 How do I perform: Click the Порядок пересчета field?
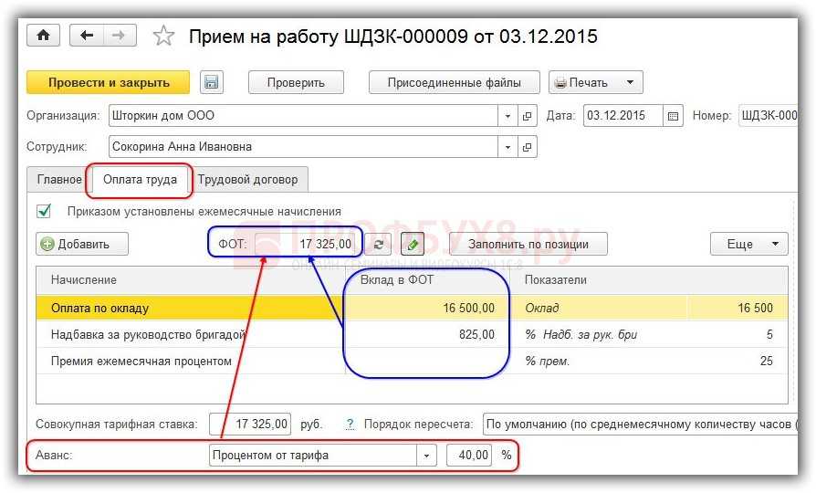click(x=640, y=425)
